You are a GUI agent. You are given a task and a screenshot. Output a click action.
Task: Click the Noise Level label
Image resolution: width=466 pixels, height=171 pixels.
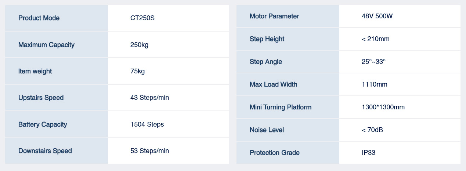click(267, 130)
